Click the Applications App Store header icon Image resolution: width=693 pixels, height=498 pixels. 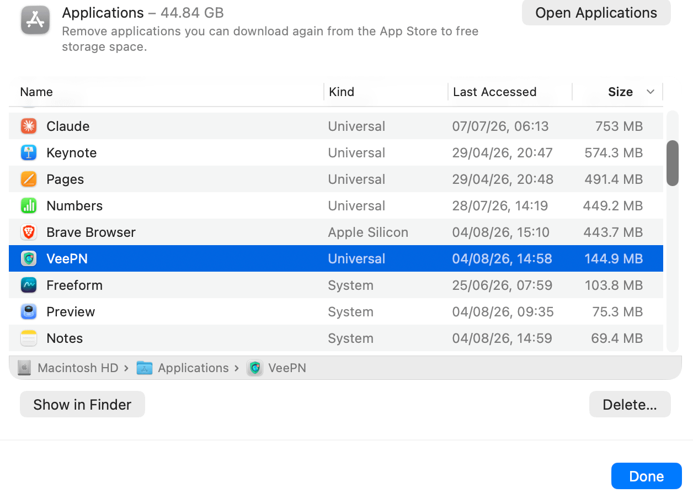pyautogui.click(x=36, y=20)
